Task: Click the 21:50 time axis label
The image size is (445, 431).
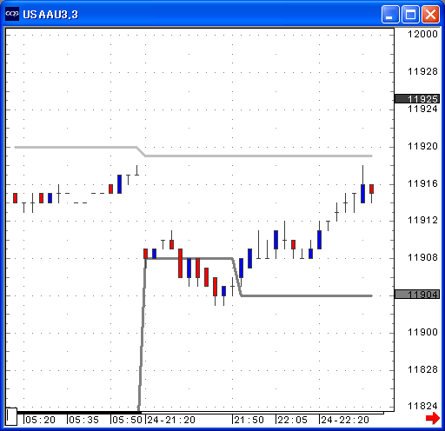Action: pyautogui.click(x=249, y=420)
